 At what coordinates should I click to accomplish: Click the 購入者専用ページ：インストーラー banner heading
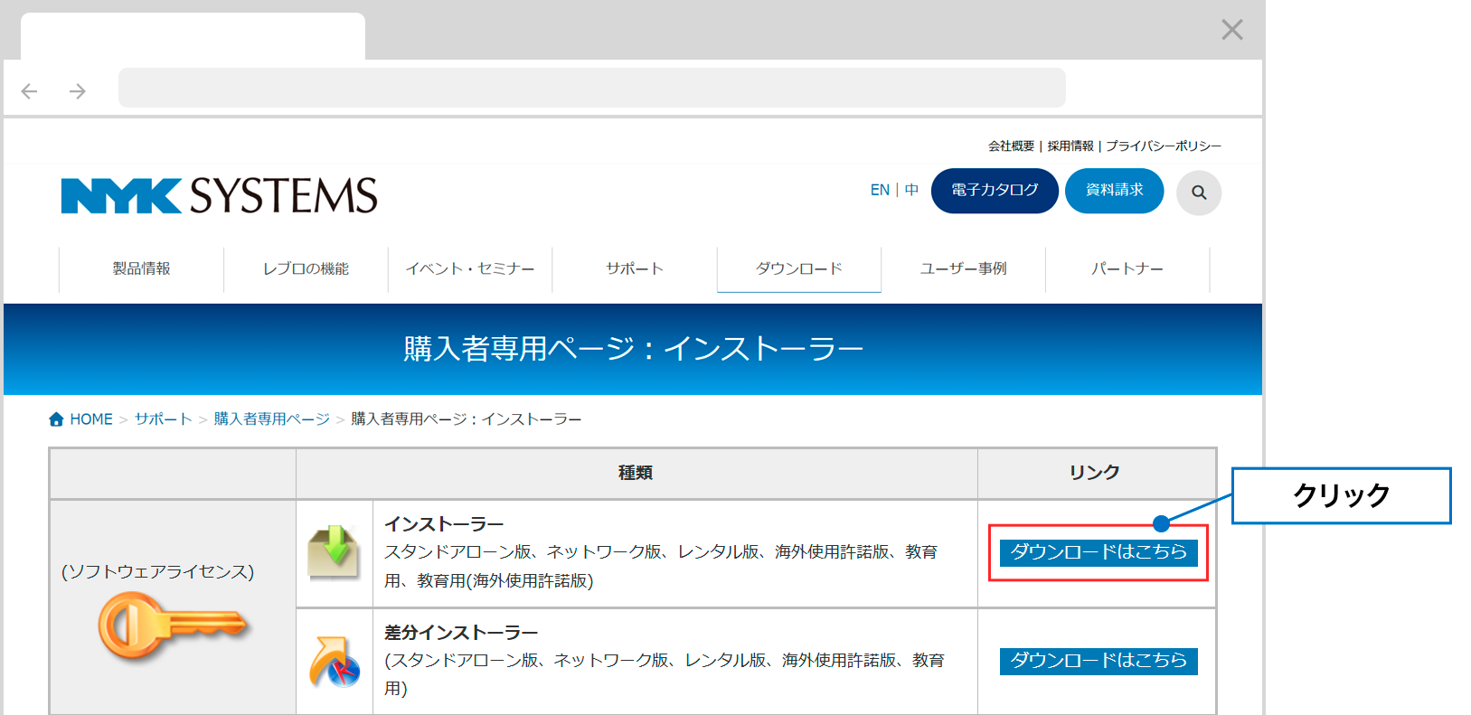(633, 349)
